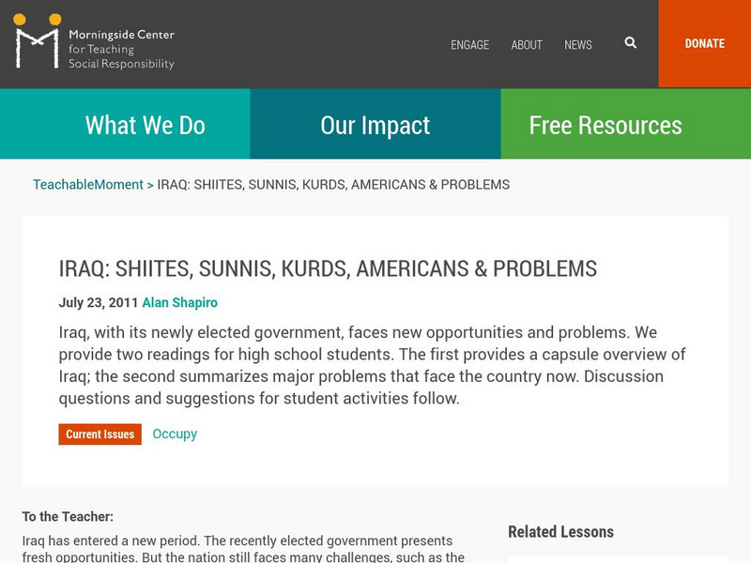Click the summary paragraph starting 'Iraq, with its newly'

372,365
